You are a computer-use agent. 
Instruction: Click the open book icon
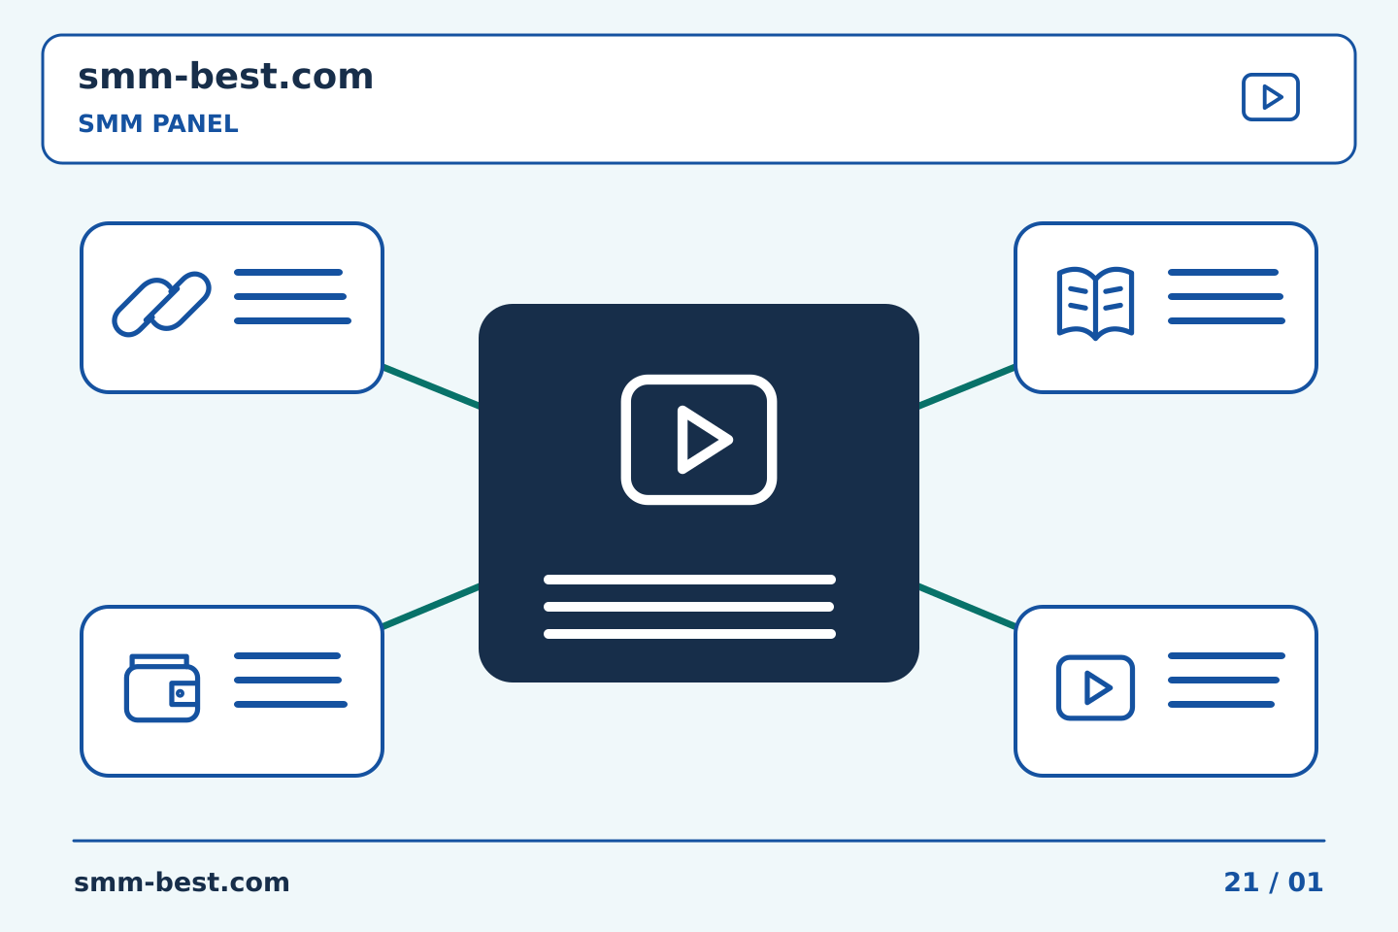coord(1095,303)
